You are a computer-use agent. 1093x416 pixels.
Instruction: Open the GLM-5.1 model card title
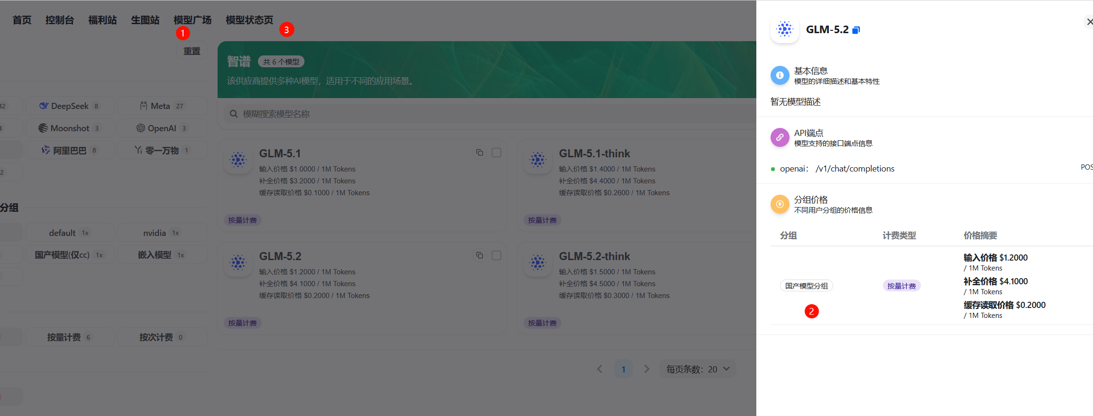[x=280, y=154]
